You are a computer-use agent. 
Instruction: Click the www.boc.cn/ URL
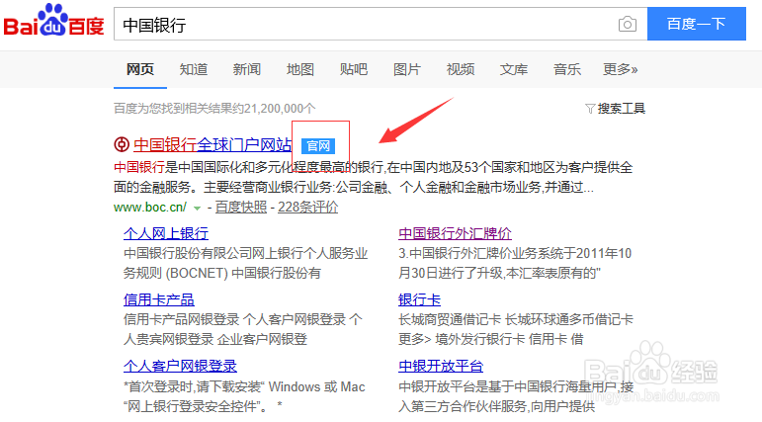click(x=150, y=208)
